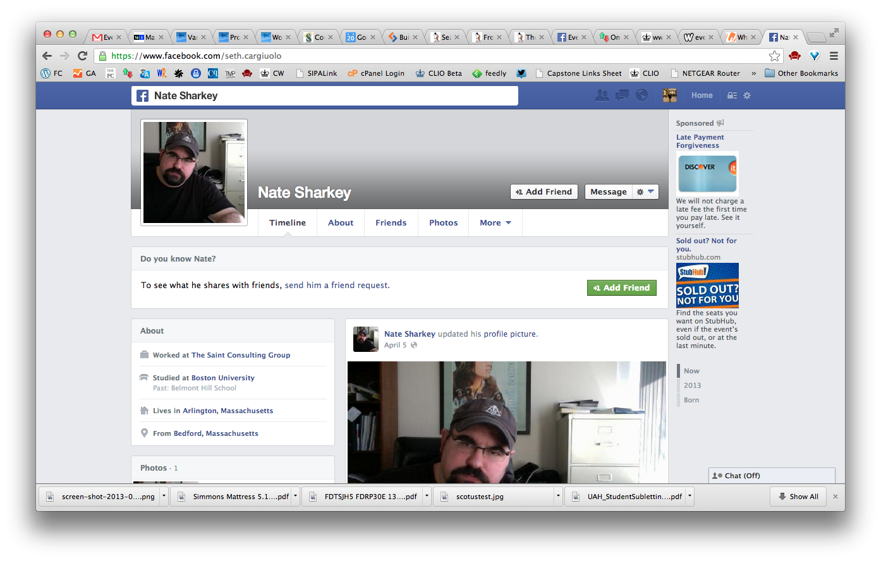Open the CW bookmark
This screenshot has width=881, height=561.
click(272, 73)
